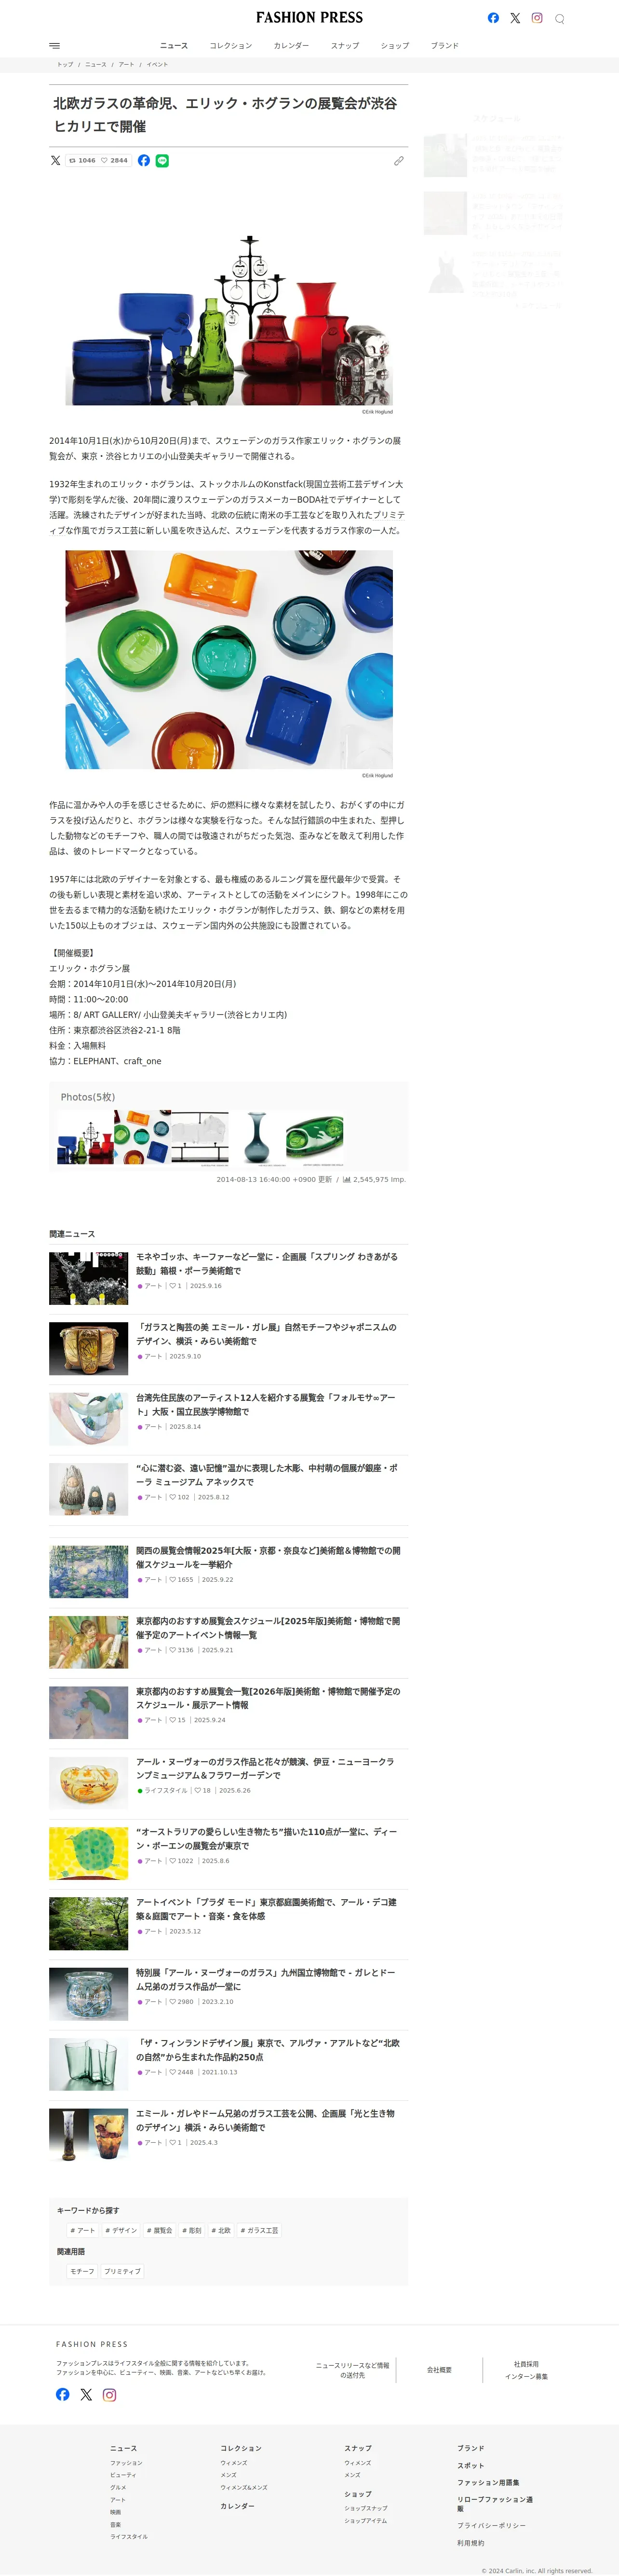Share the article on X below the headline
619x2576 pixels.
point(56,160)
